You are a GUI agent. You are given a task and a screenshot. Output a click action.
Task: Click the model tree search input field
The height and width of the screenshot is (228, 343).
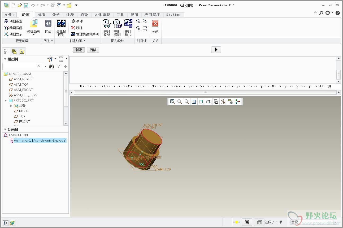pos(22,66)
